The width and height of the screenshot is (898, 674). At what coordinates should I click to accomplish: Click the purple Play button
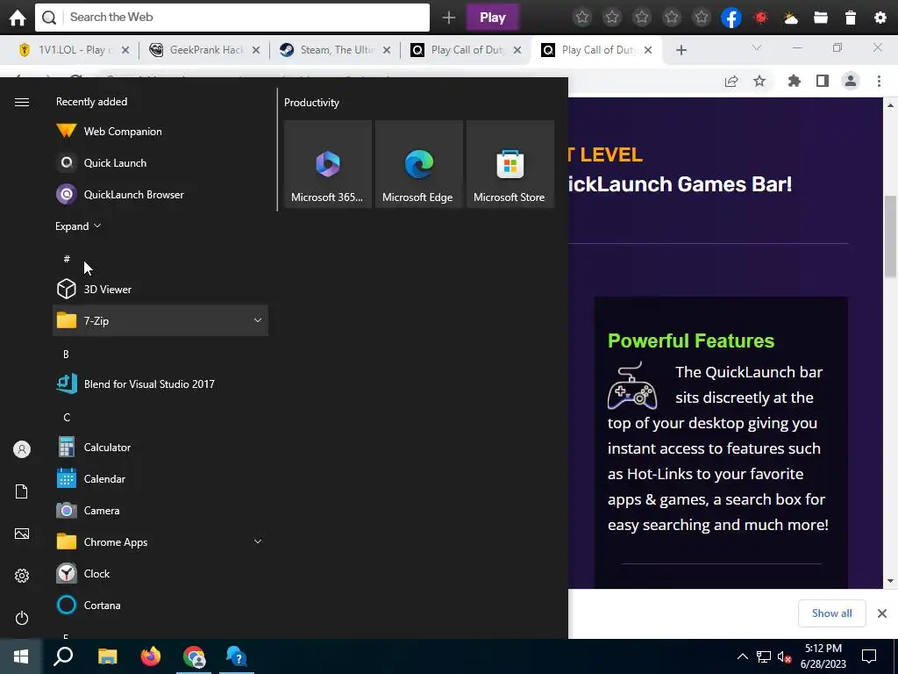click(x=493, y=18)
